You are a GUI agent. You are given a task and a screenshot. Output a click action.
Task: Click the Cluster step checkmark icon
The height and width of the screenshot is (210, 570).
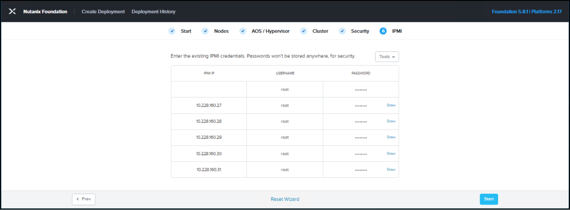tap(303, 31)
